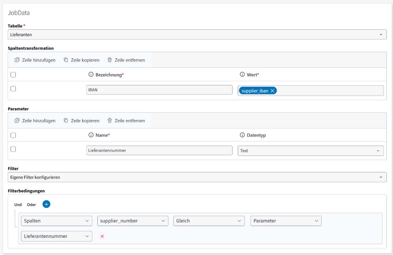
Task: Click the Filterbedingungen label
Action: tap(26, 191)
